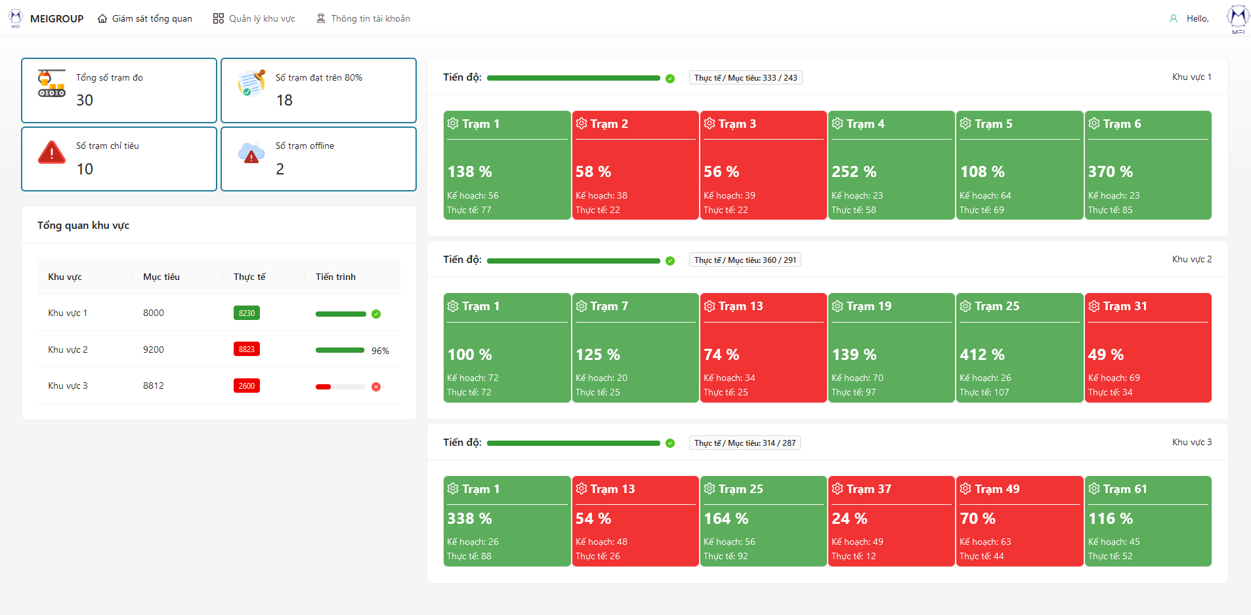The width and height of the screenshot is (1251, 615).
Task: Click the red warning triangle in Số trạm chỉ tiêu card
Action: pyautogui.click(x=52, y=152)
